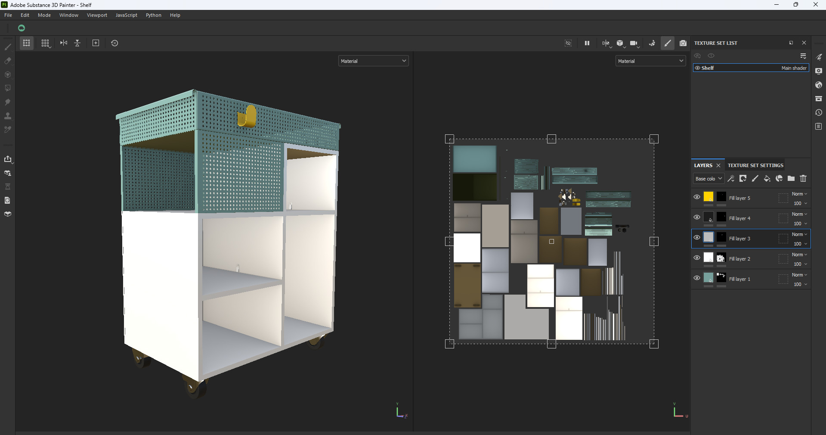
Task: Click the hourglass baking icon
Action: (8, 186)
